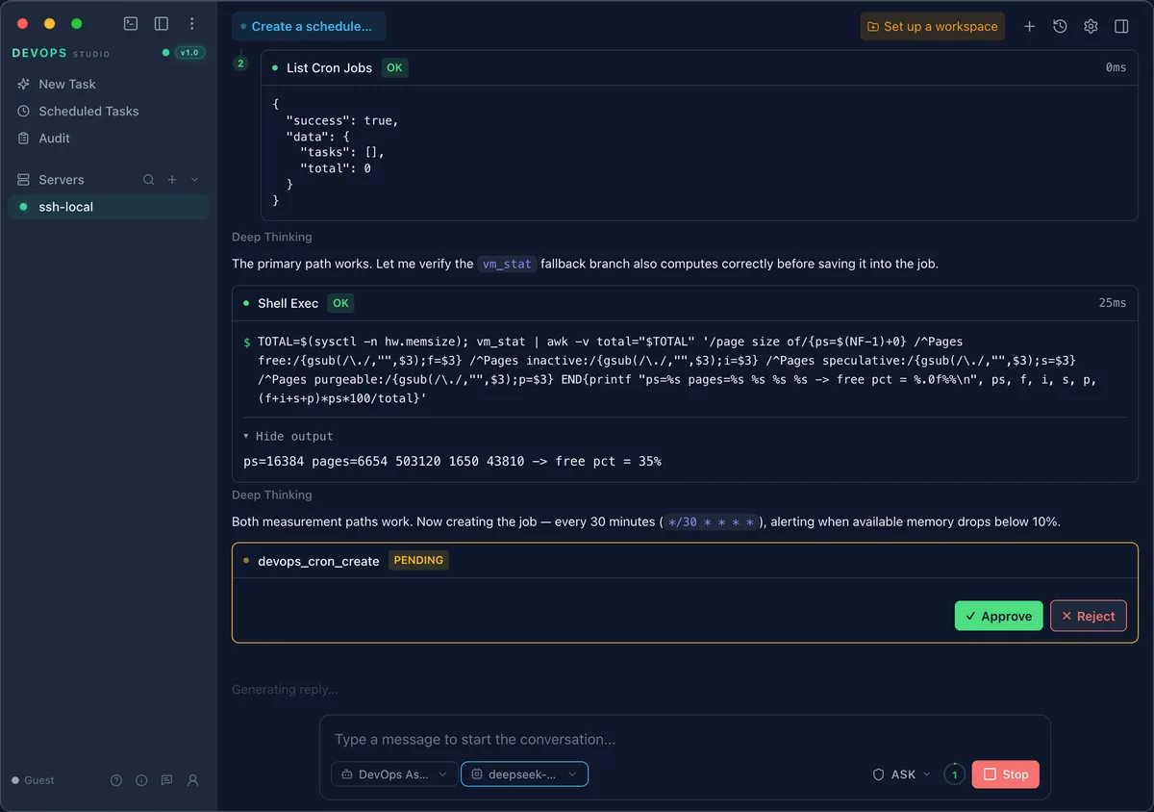Open the user profile icon
The height and width of the screenshot is (812, 1154).
coord(192,780)
